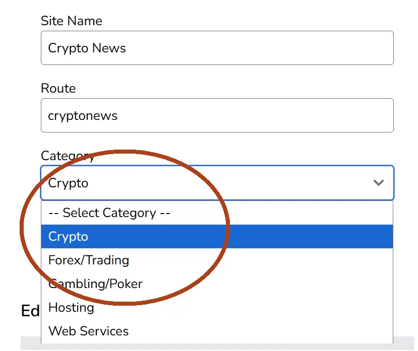This screenshot has height=351, width=418.
Task: Select the highlighted Crypto option in list
Action: click(x=217, y=237)
